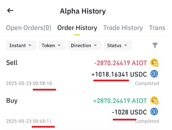
Task: Tap AIOT token icon in Buy order
Action: [154, 100]
